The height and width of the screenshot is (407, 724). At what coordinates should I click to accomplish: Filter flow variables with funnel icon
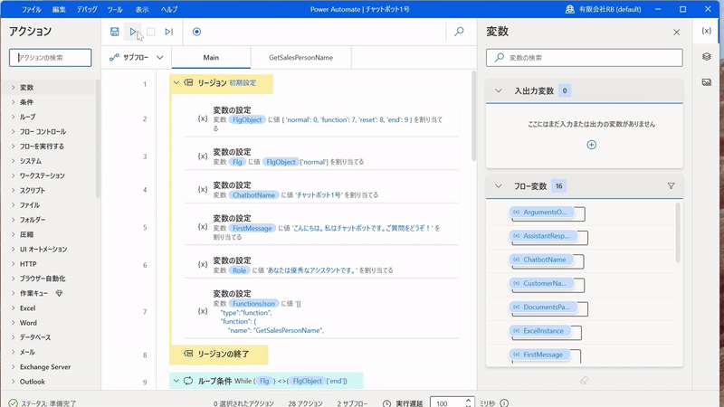click(671, 186)
